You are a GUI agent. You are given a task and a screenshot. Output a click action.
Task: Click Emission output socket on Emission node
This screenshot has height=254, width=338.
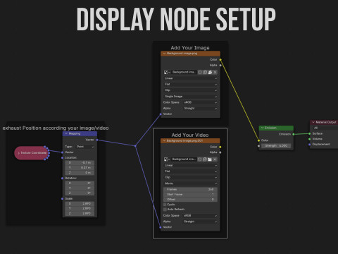click(x=294, y=134)
